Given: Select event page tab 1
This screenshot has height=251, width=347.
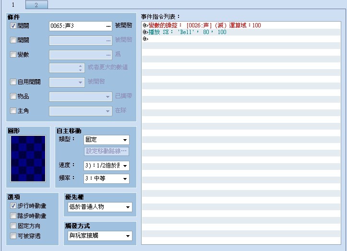Looking at the screenshot, I should (x=13, y=4).
